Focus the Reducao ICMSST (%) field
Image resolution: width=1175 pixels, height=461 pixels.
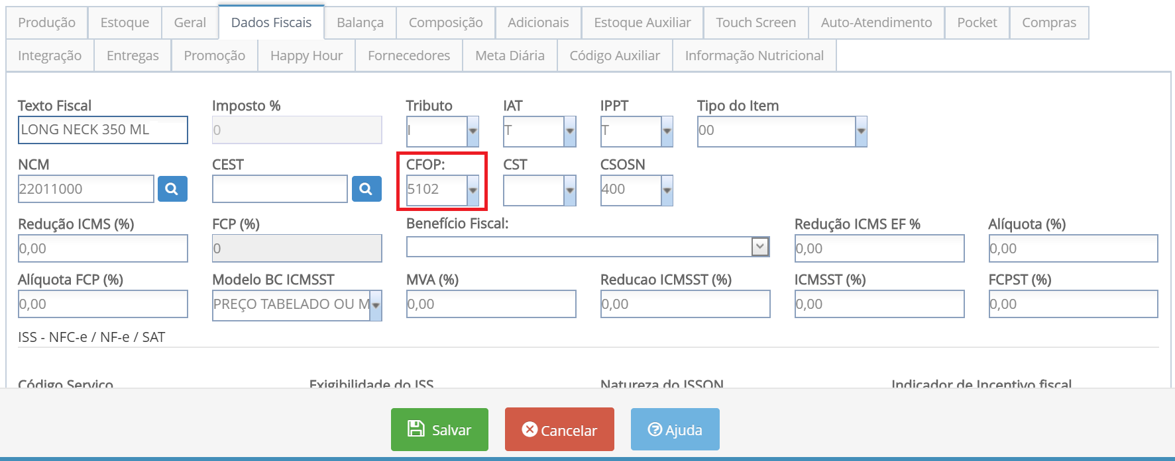tap(685, 304)
